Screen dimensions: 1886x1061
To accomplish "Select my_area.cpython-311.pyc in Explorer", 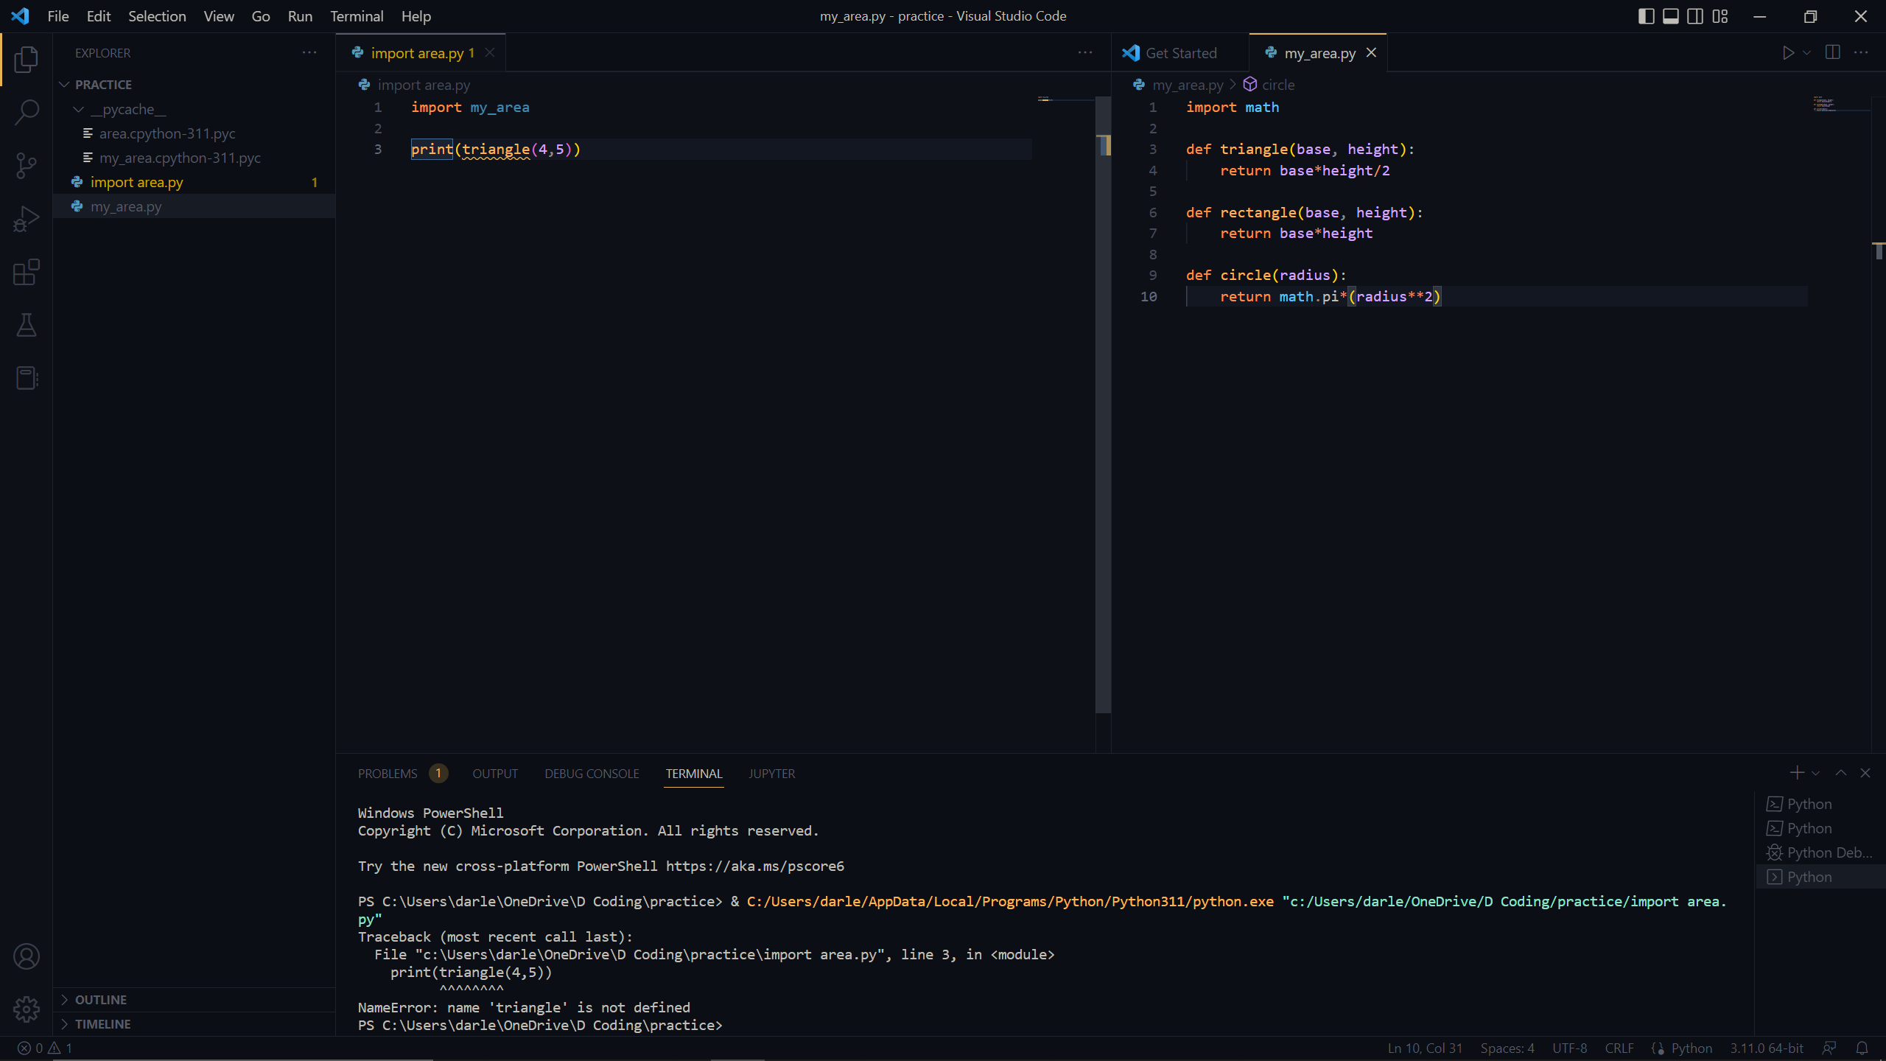I will (195, 158).
